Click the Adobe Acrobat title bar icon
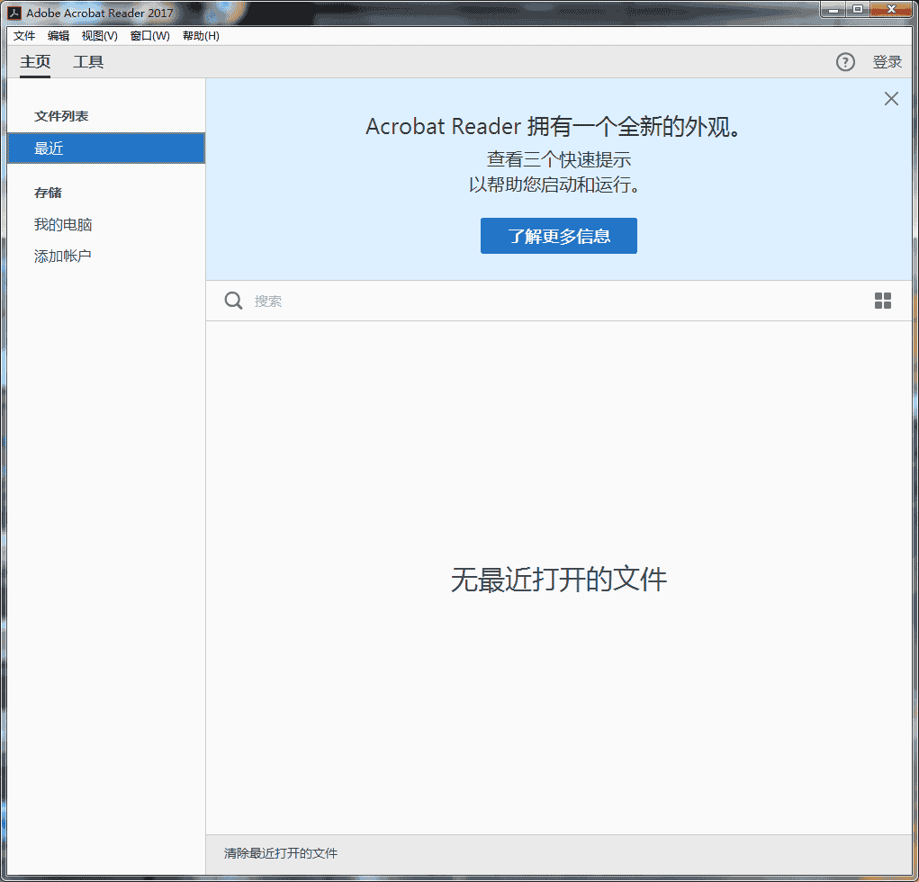The height and width of the screenshot is (882, 919). tap(14, 13)
